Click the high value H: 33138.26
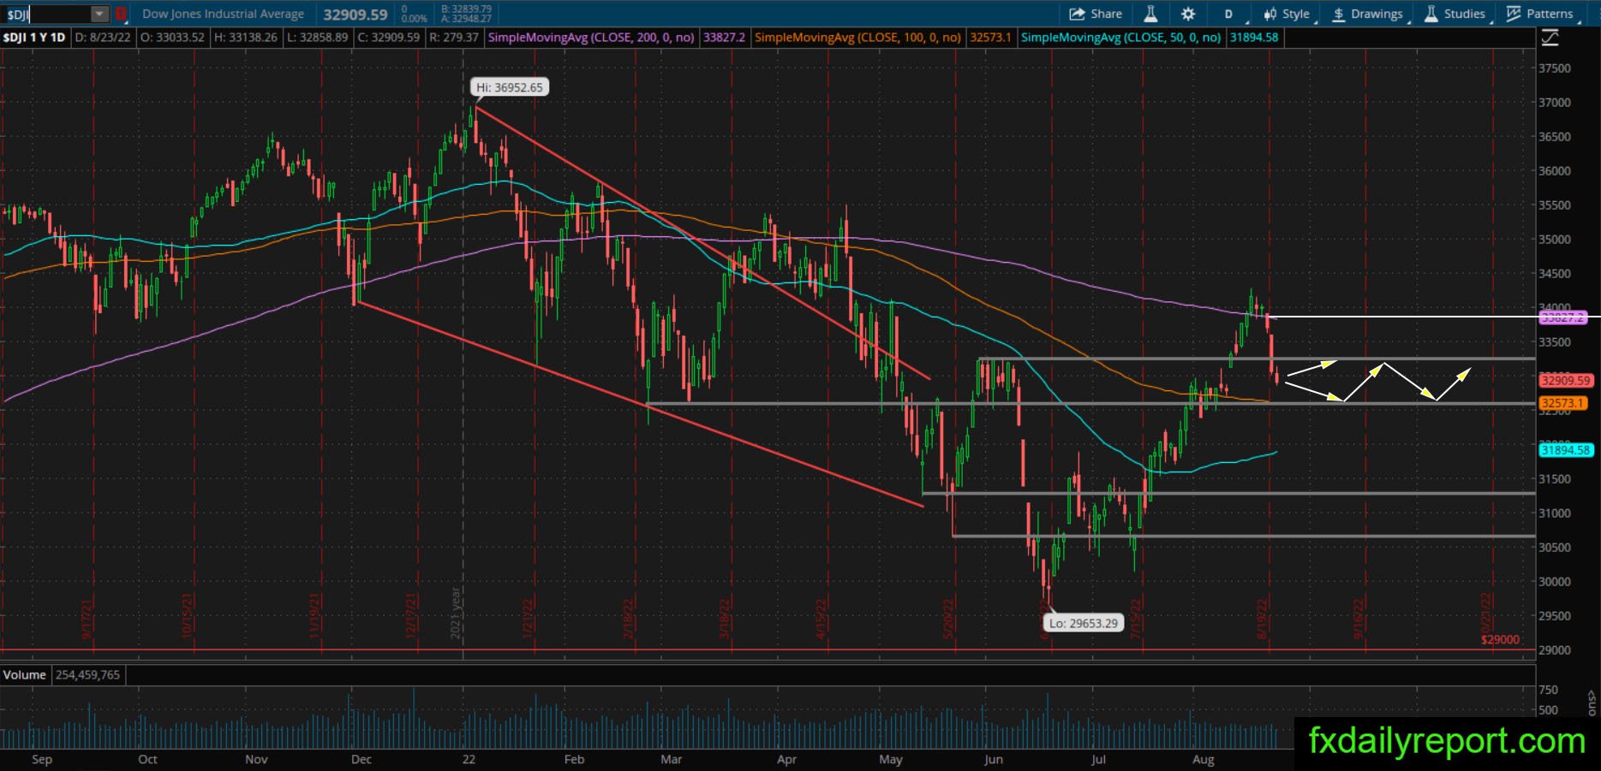The width and height of the screenshot is (1601, 771). point(246,38)
